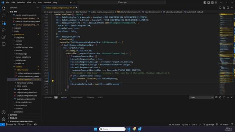Viewport: 235px width, 132px height.
Task: Open the SonarLint activity bar icon
Action: click(x=3, y=44)
